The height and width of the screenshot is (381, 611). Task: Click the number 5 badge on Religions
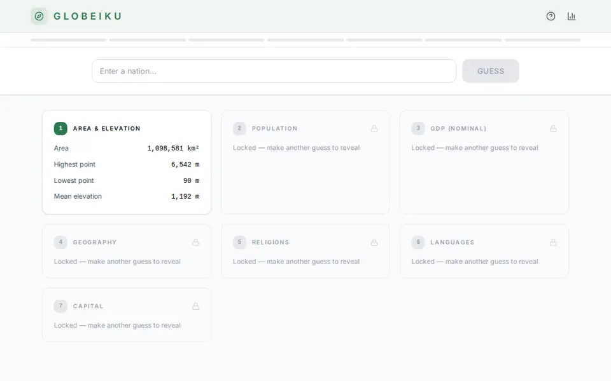click(x=239, y=242)
